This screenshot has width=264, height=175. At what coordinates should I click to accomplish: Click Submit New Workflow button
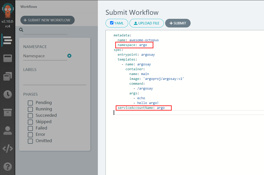point(47,20)
